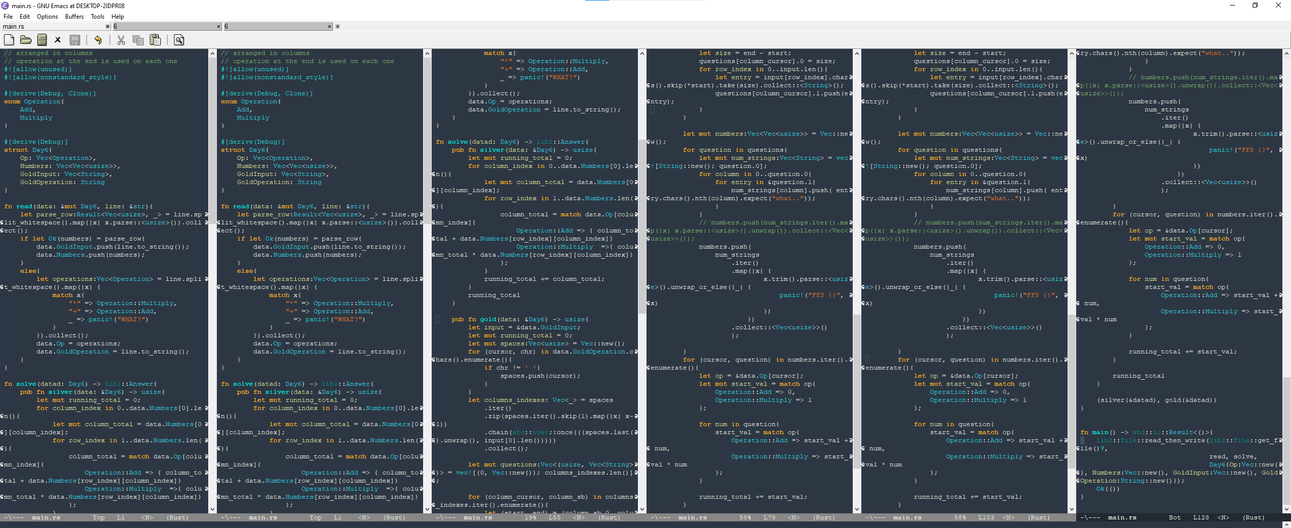
Task: Click buffer name main.rs in the L128 mode line
Action: point(1122,517)
